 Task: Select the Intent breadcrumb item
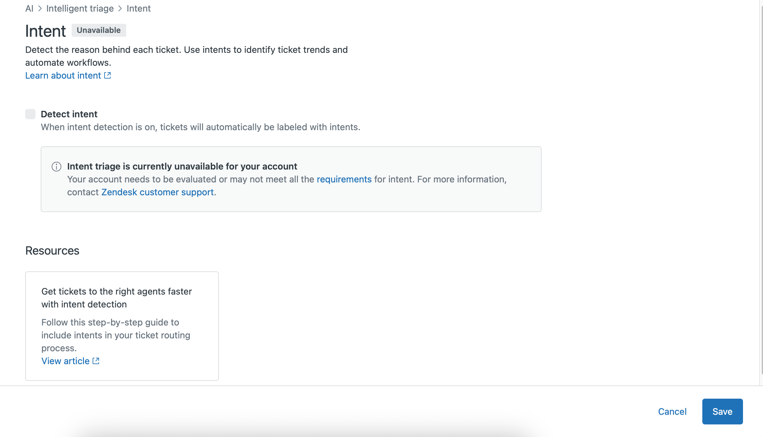pos(138,9)
